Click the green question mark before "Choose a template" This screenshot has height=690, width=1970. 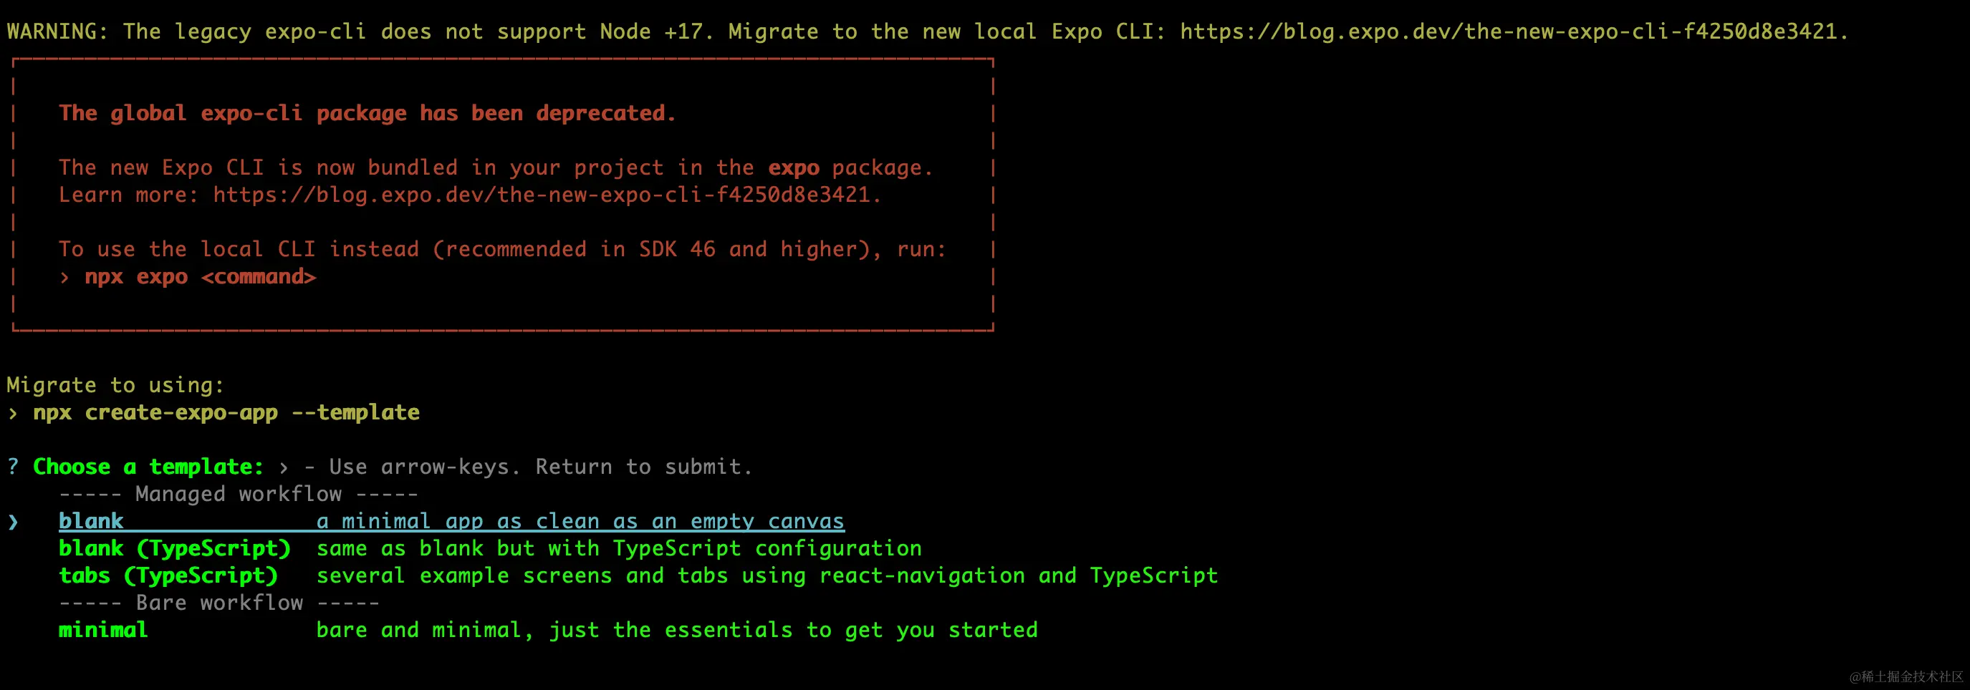(x=13, y=466)
